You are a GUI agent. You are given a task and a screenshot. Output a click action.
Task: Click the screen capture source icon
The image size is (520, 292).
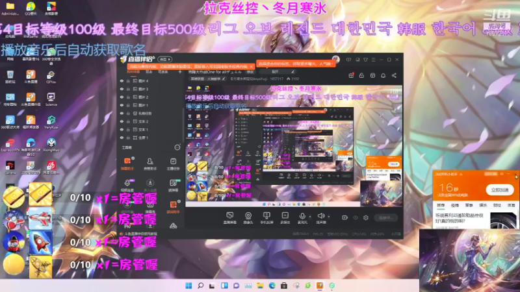pos(229,216)
